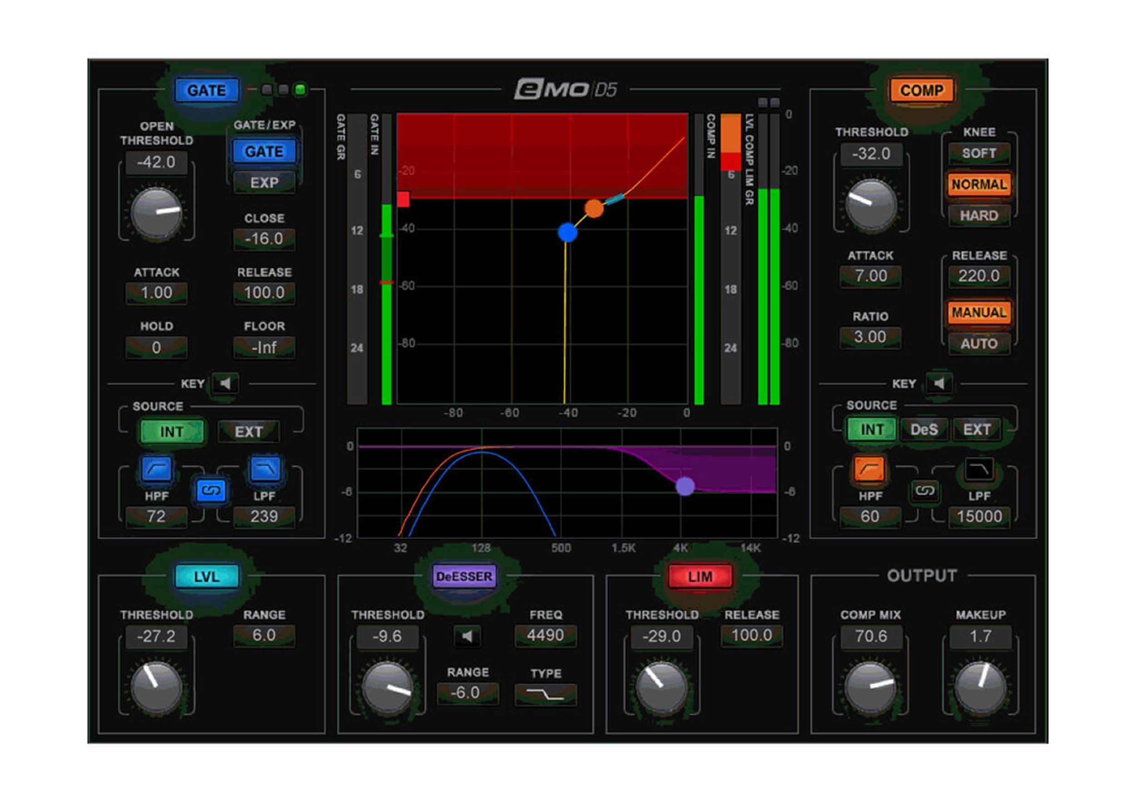This screenshot has width=1136, height=805.
Task: Toggle the compressor HPF/LPF link icon
Action: coord(924,491)
